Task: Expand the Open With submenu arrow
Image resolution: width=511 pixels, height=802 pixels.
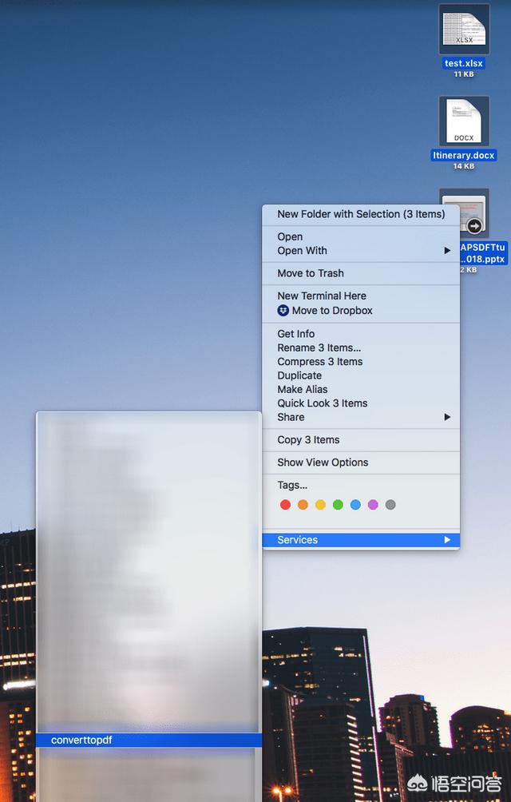Action: tap(447, 251)
